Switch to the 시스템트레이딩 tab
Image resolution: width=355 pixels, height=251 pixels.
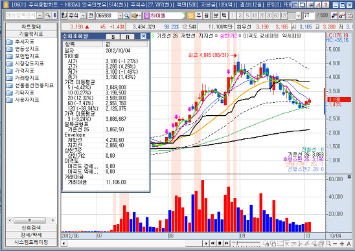pos(31,242)
